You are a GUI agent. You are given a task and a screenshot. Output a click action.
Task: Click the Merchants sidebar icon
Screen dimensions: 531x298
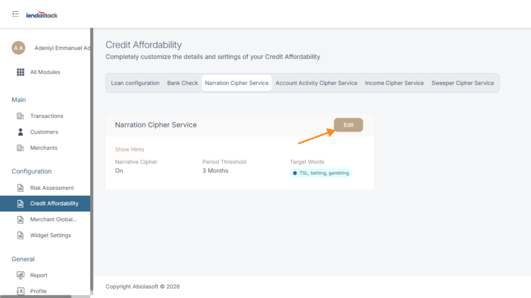point(21,148)
